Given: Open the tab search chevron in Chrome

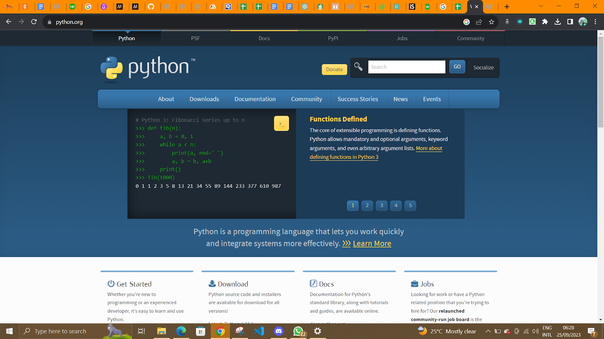Looking at the screenshot, I should click(541, 6).
